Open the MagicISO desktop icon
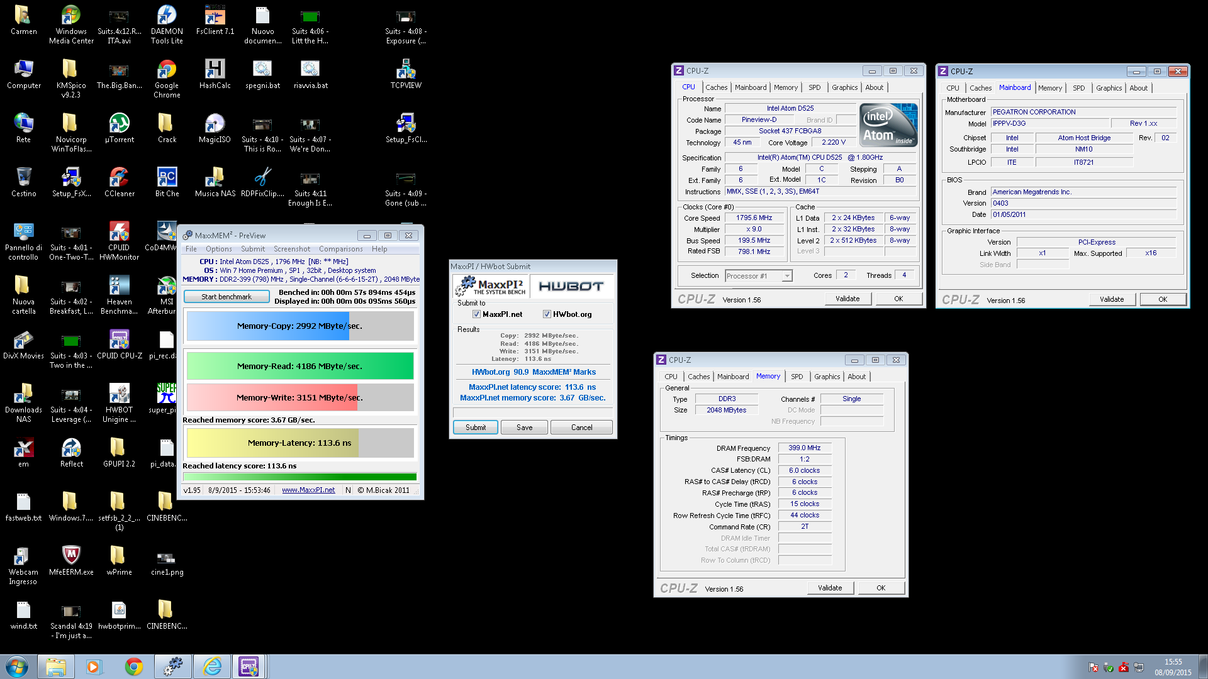 point(215,128)
